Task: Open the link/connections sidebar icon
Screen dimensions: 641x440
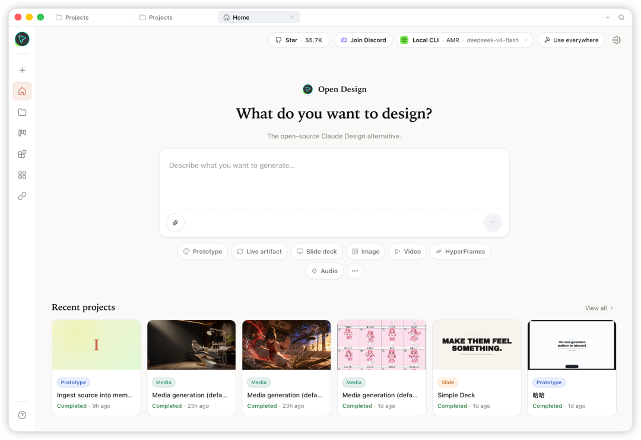Action: pyautogui.click(x=22, y=196)
